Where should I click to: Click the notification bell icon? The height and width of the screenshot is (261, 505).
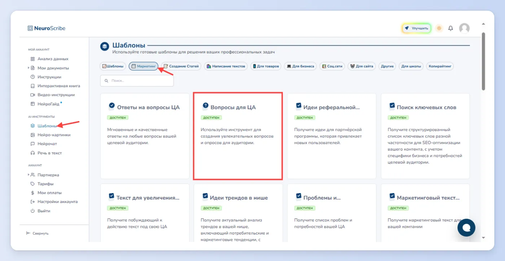point(451,28)
